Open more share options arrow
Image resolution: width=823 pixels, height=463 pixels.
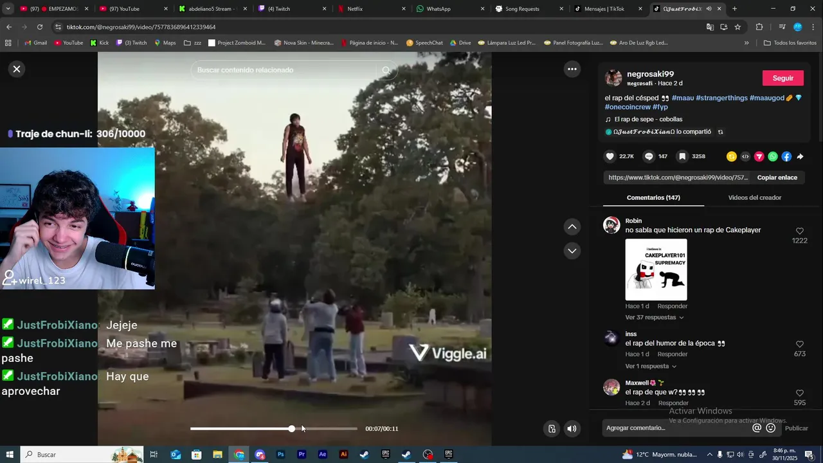800,156
